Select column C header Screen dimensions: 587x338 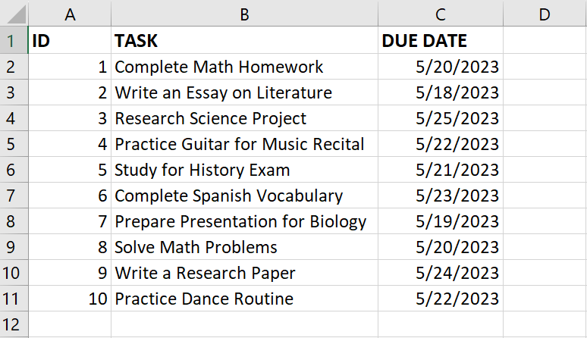[x=441, y=14]
